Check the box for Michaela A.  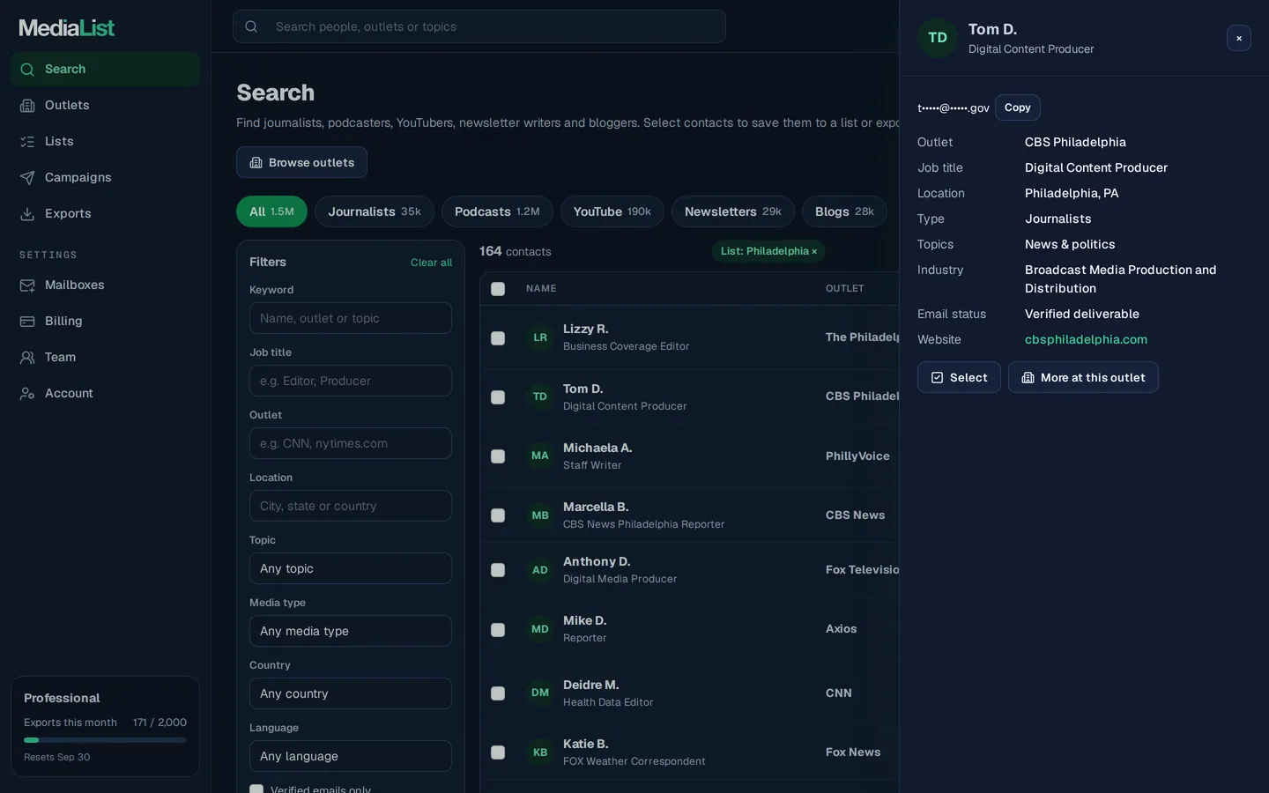click(x=498, y=456)
